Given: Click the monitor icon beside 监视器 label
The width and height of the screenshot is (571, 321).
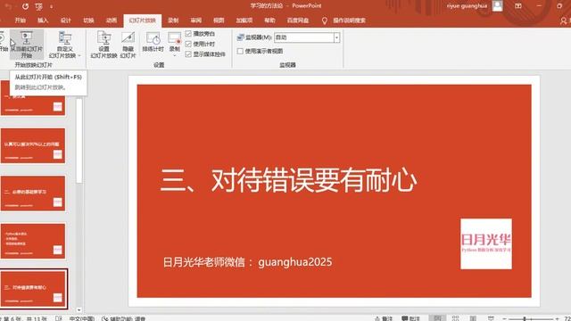Looking at the screenshot, I should tap(240, 37).
